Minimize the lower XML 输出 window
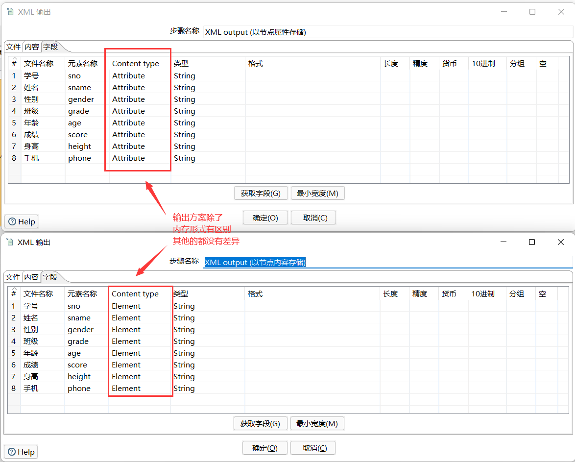575x462 pixels. click(x=503, y=242)
